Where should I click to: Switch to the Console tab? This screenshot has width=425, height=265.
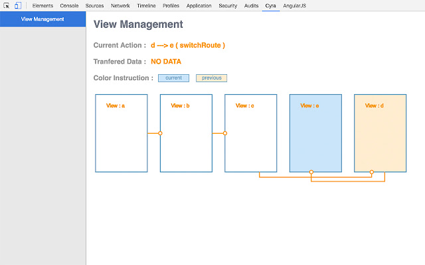click(69, 6)
